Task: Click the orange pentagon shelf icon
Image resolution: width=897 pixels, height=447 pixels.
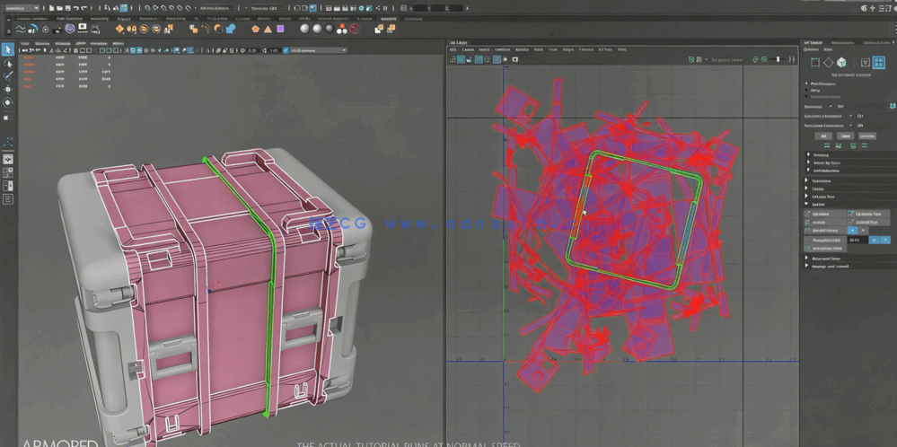Action: (x=256, y=29)
